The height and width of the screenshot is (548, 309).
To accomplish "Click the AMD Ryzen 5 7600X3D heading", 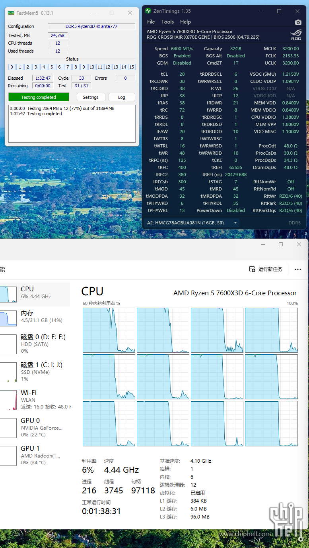I will click(235, 293).
